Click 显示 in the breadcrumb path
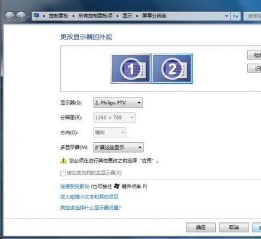The image size is (261, 239). pyautogui.click(x=127, y=16)
